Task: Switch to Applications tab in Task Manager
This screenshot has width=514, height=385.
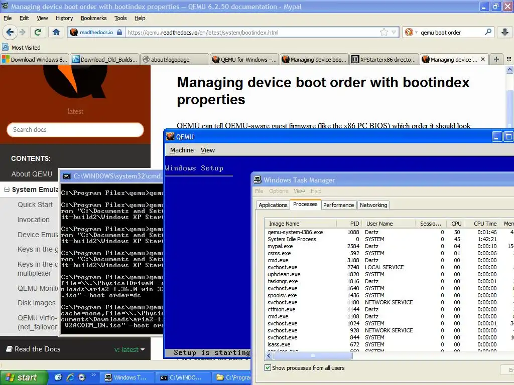Action: (273, 205)
